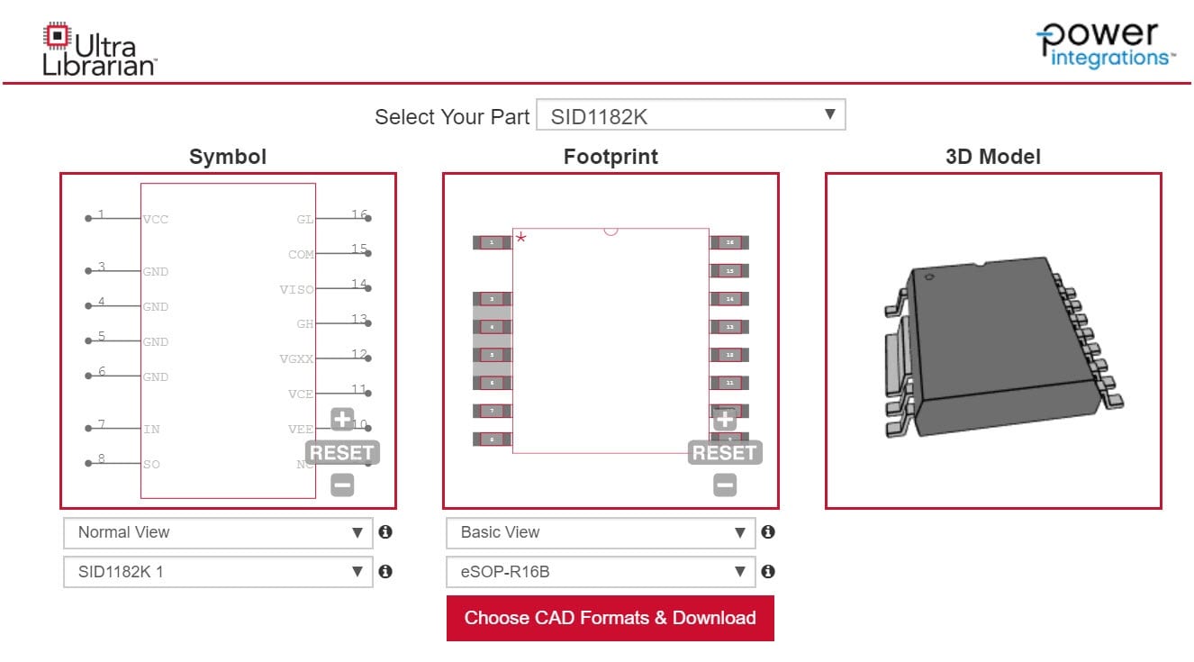Zoom out of the Symbol with the minus icon

point(342,485)
